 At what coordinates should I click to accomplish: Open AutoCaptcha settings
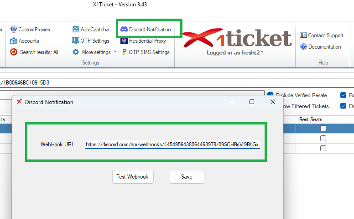click(x=94, y=30)
